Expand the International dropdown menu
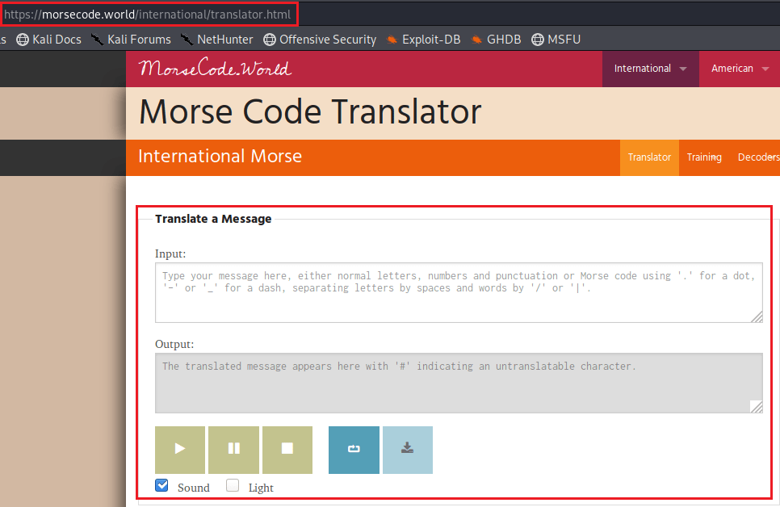Viewport: 780px width, 507px height. (x=650, y=69)
